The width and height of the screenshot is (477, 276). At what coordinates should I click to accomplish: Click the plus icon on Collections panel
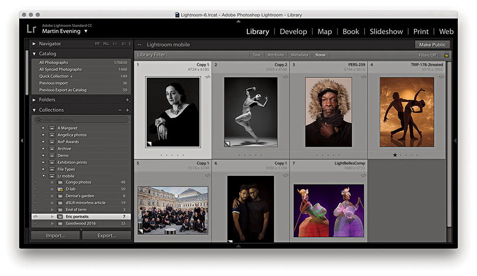[128, 110]
